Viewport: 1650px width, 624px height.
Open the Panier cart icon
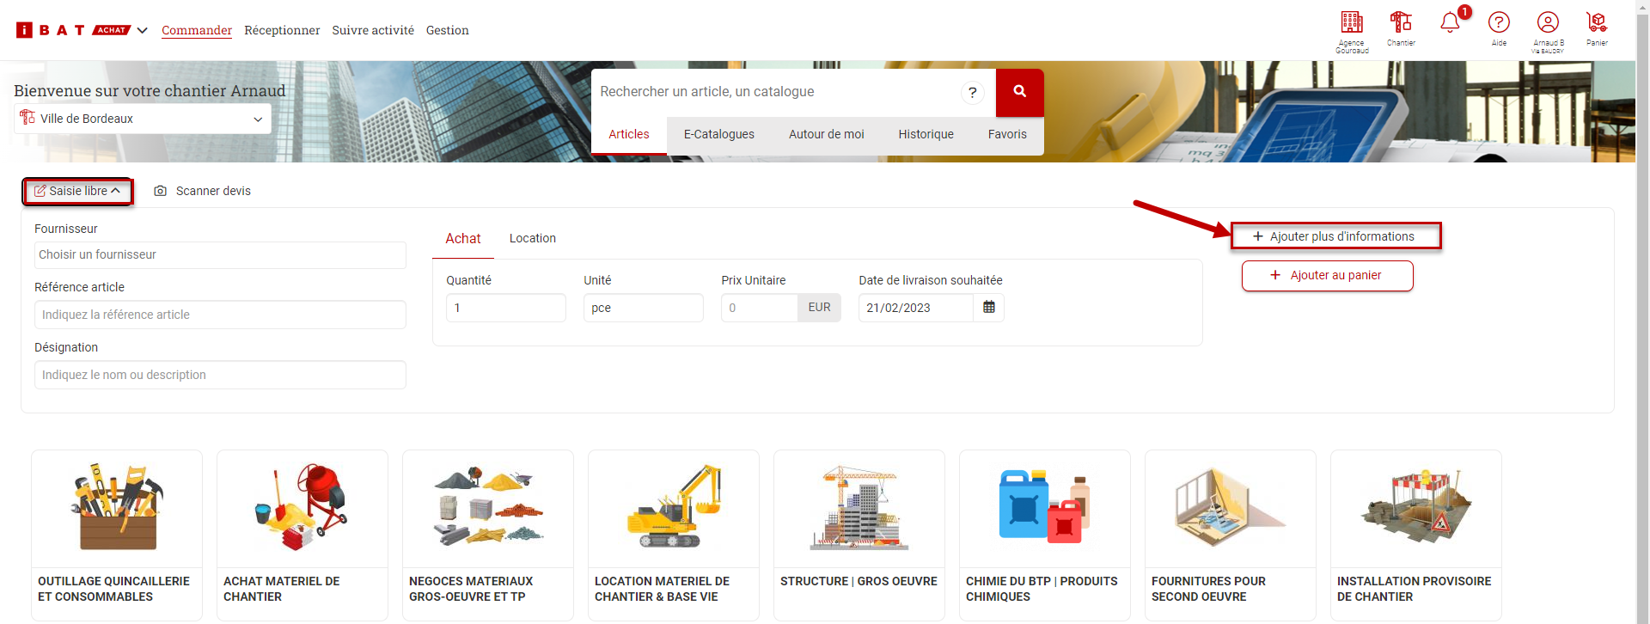(1597, 23)
